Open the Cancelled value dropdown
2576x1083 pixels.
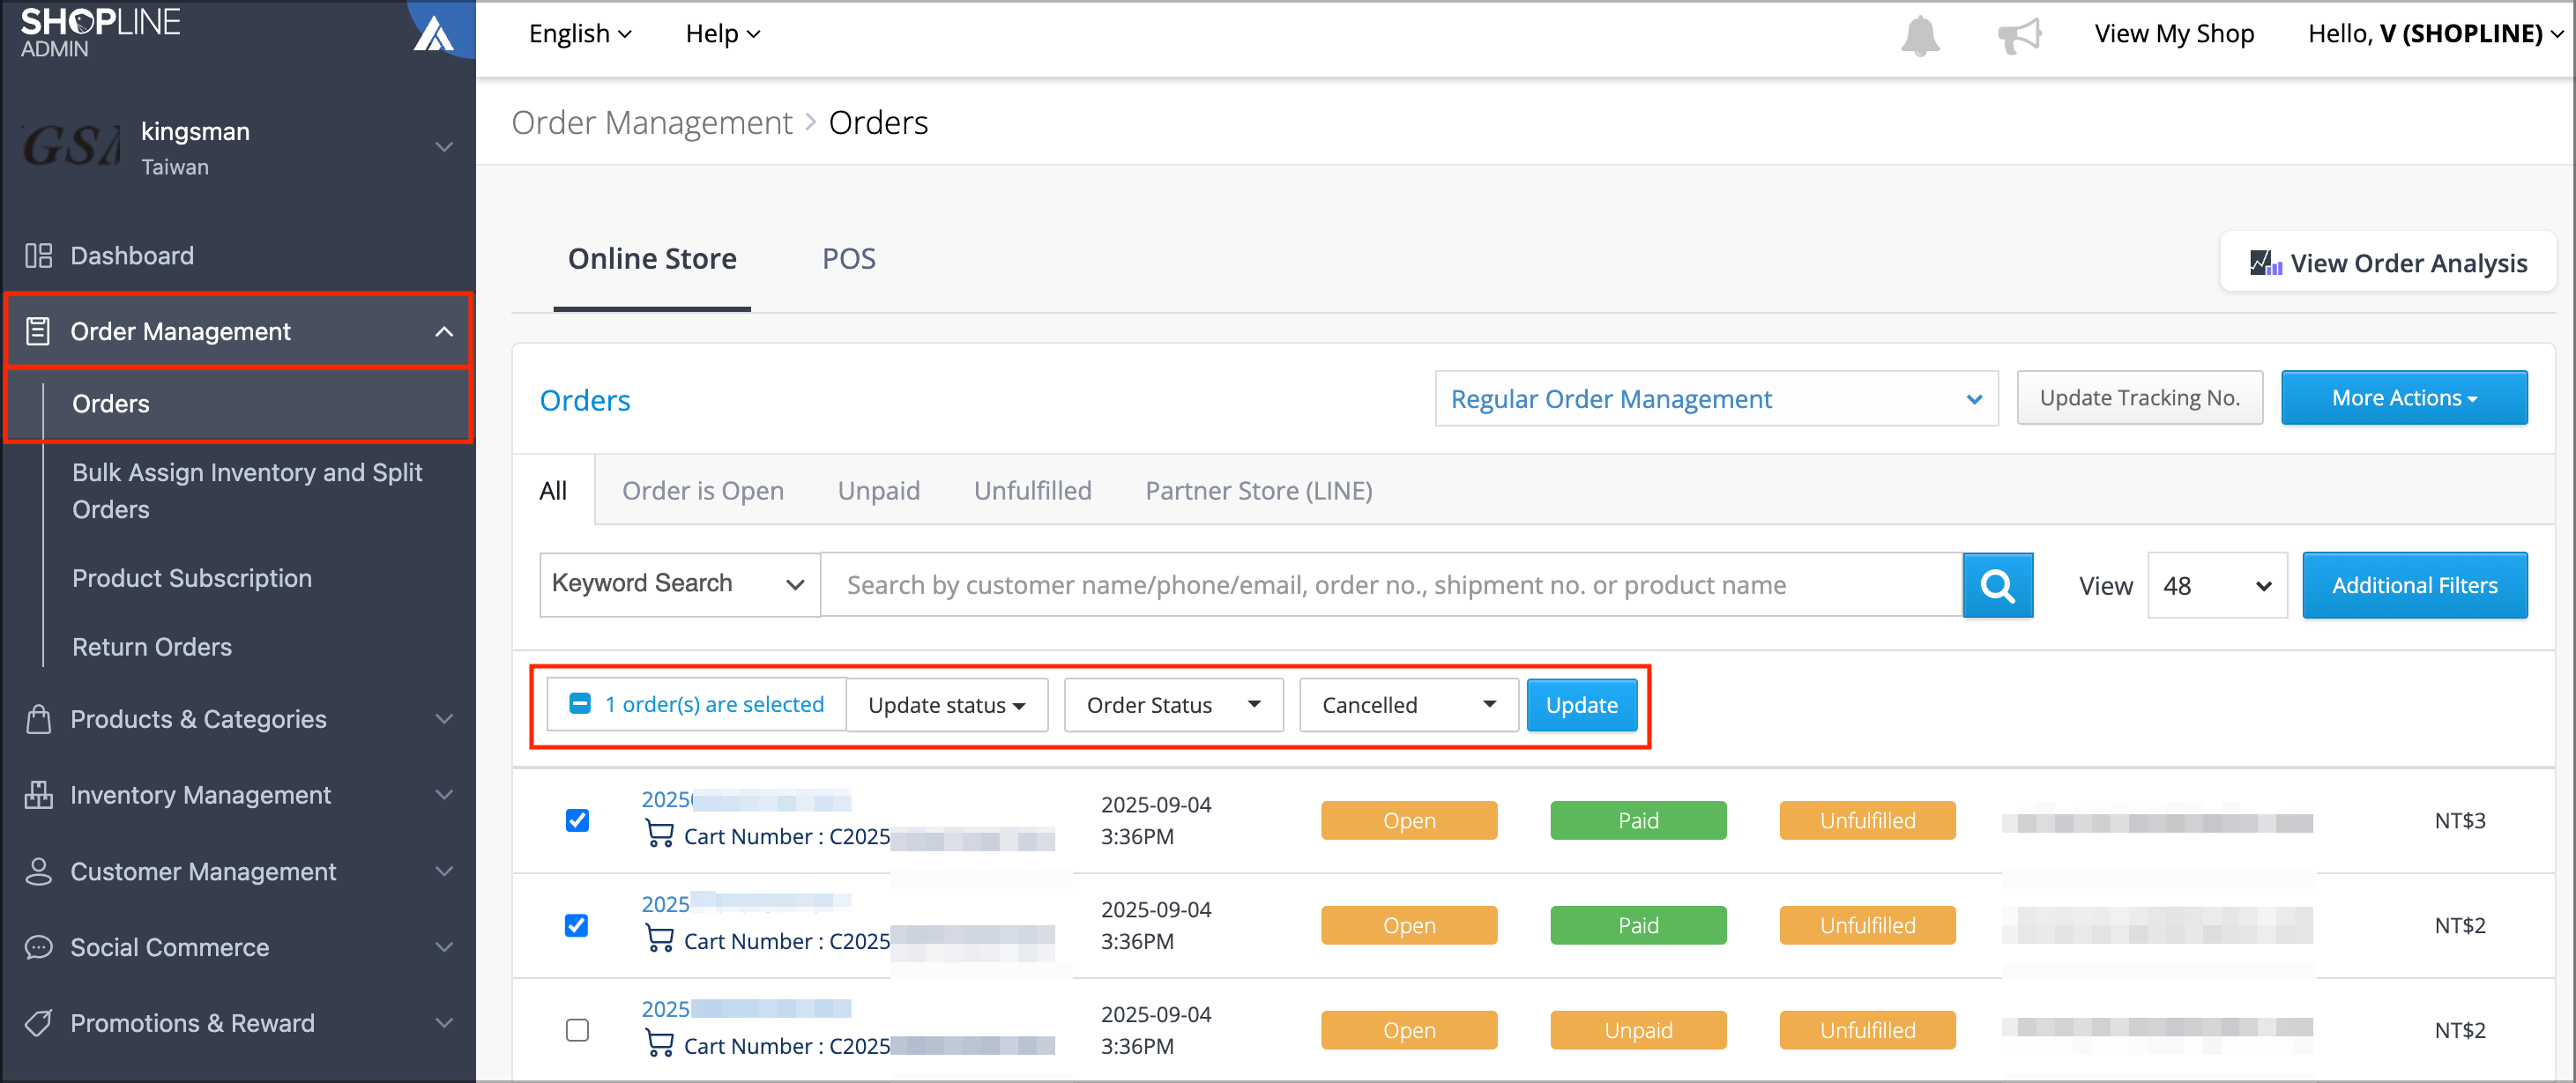click(1409, 705)
